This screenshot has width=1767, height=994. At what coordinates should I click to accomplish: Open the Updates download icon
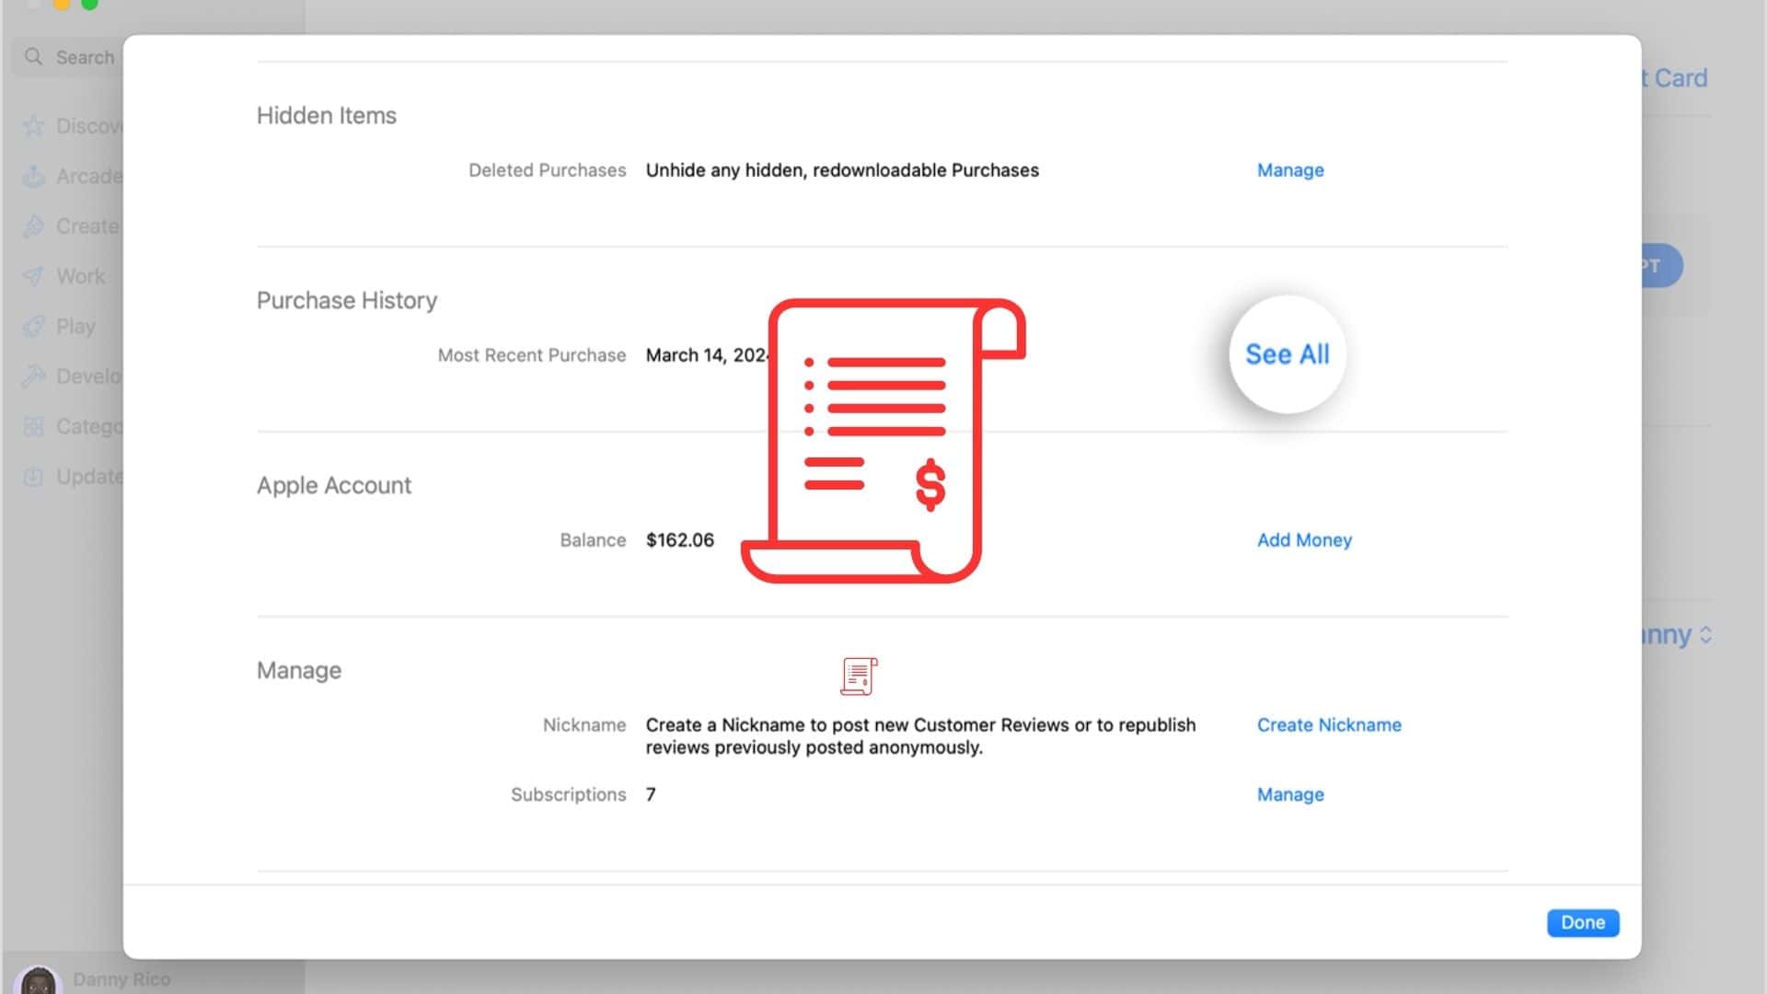pos(33,477)
